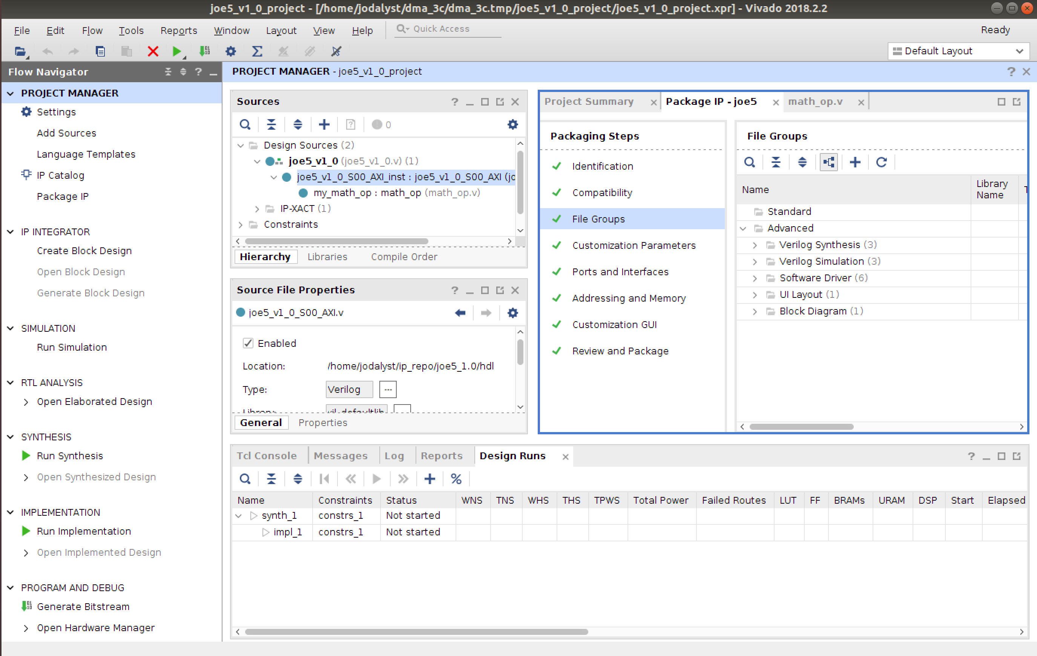Collapse all in File Groups toolbar
The image size is (1037, 656).
pos(776,162)
